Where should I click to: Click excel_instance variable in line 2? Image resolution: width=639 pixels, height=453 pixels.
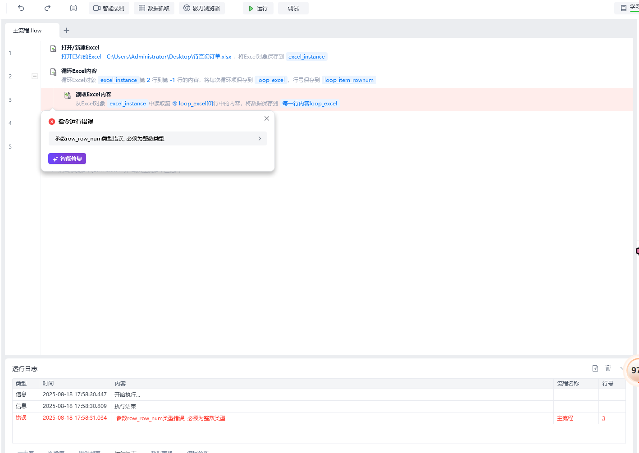(x=119, y=80)
